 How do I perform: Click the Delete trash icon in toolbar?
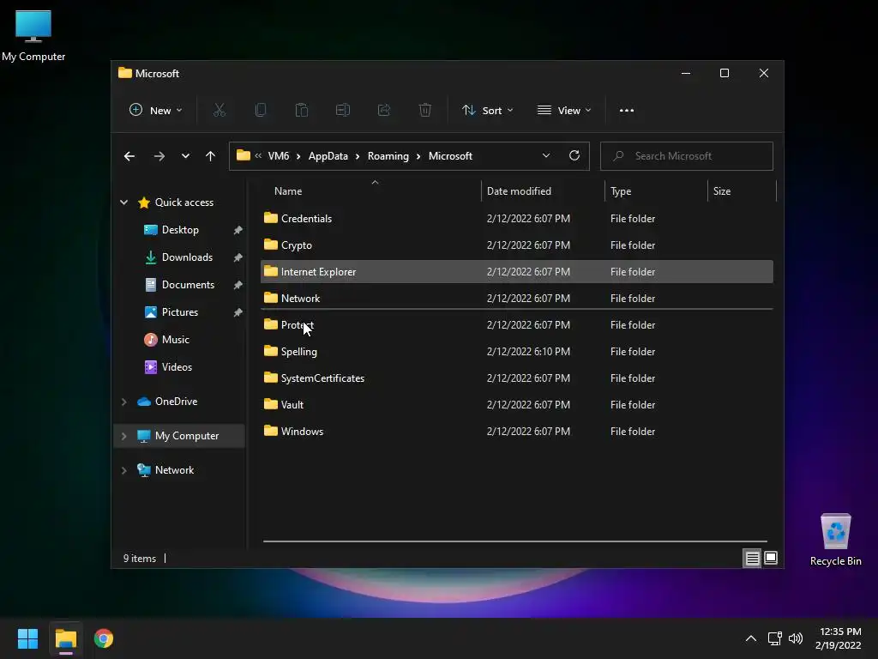pyautogui.click(x=425, y=111)
